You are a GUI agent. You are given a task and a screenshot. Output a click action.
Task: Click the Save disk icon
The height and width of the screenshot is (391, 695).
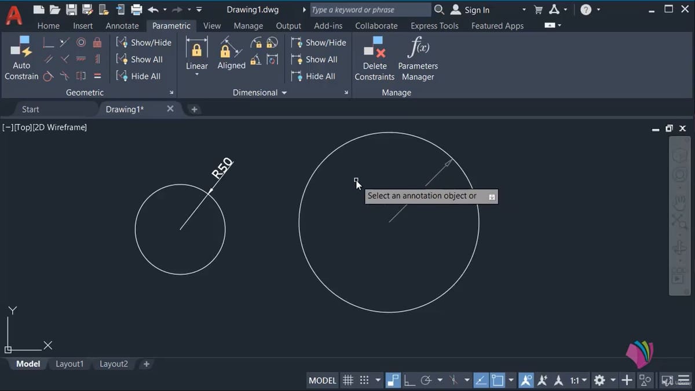(x=71, y=9)
